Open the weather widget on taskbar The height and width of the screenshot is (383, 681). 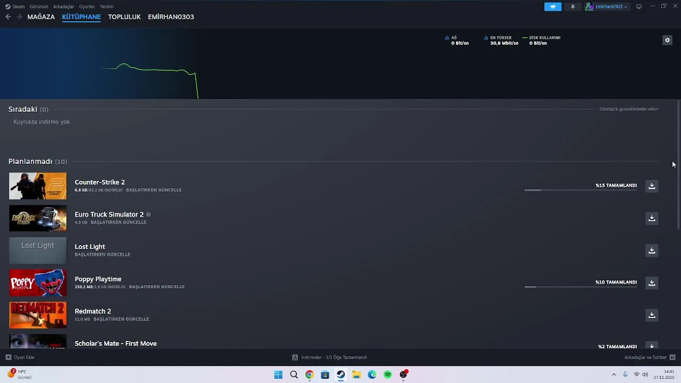tap(20, 374)
